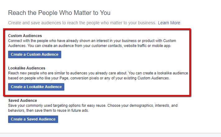Image resolution: width=221 pixels, height=137 pixels.
Task: Click the Reach the People Who Matter heading
Action: click(x=59, y=13)
